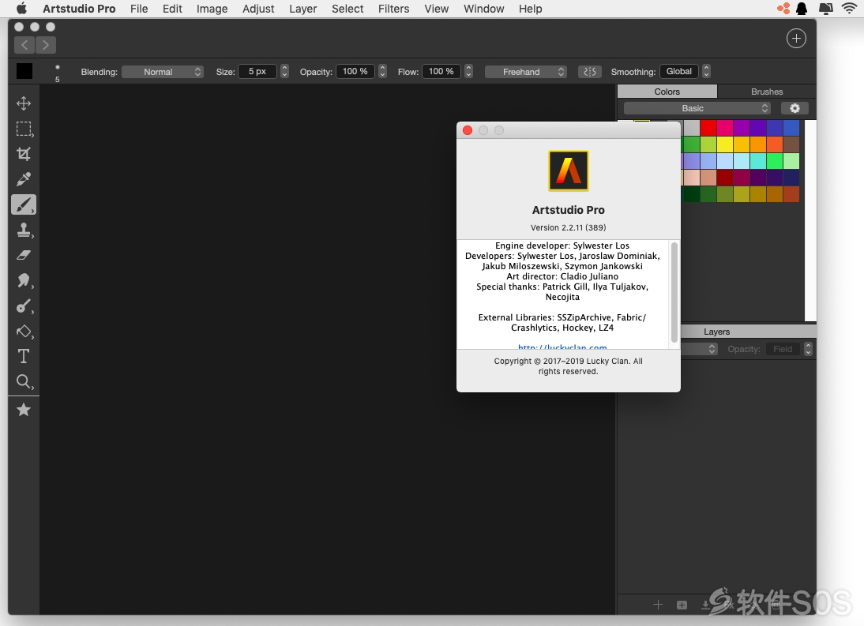
Task: Switch to the Brushes tab
Action: pos(767,92)
